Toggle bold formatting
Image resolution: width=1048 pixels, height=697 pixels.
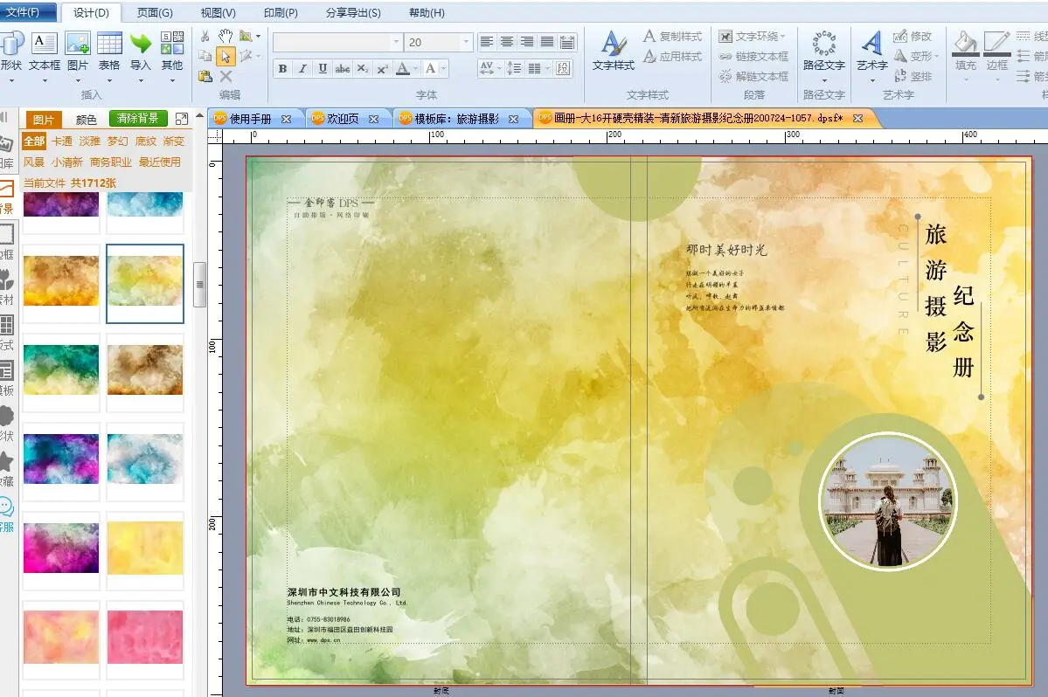coord(282,68)
